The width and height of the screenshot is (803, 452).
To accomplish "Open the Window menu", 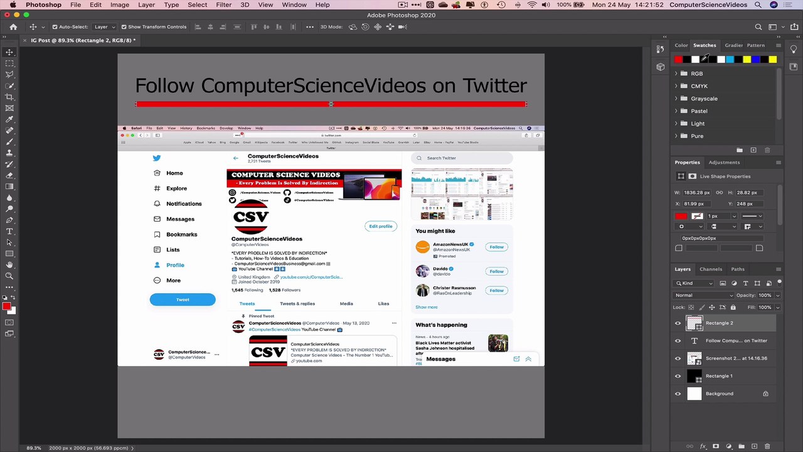I will point(294,4).
